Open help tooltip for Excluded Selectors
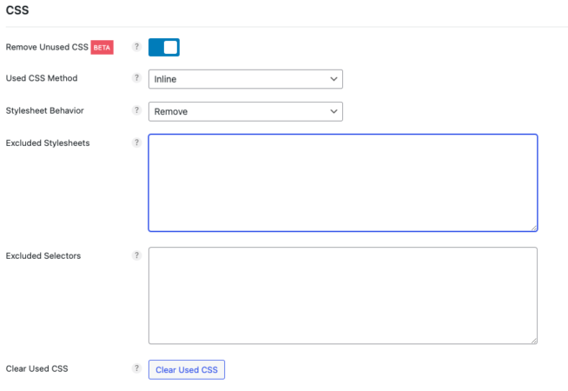The height and width of the screenshot is (391, 568). [136, 255]
